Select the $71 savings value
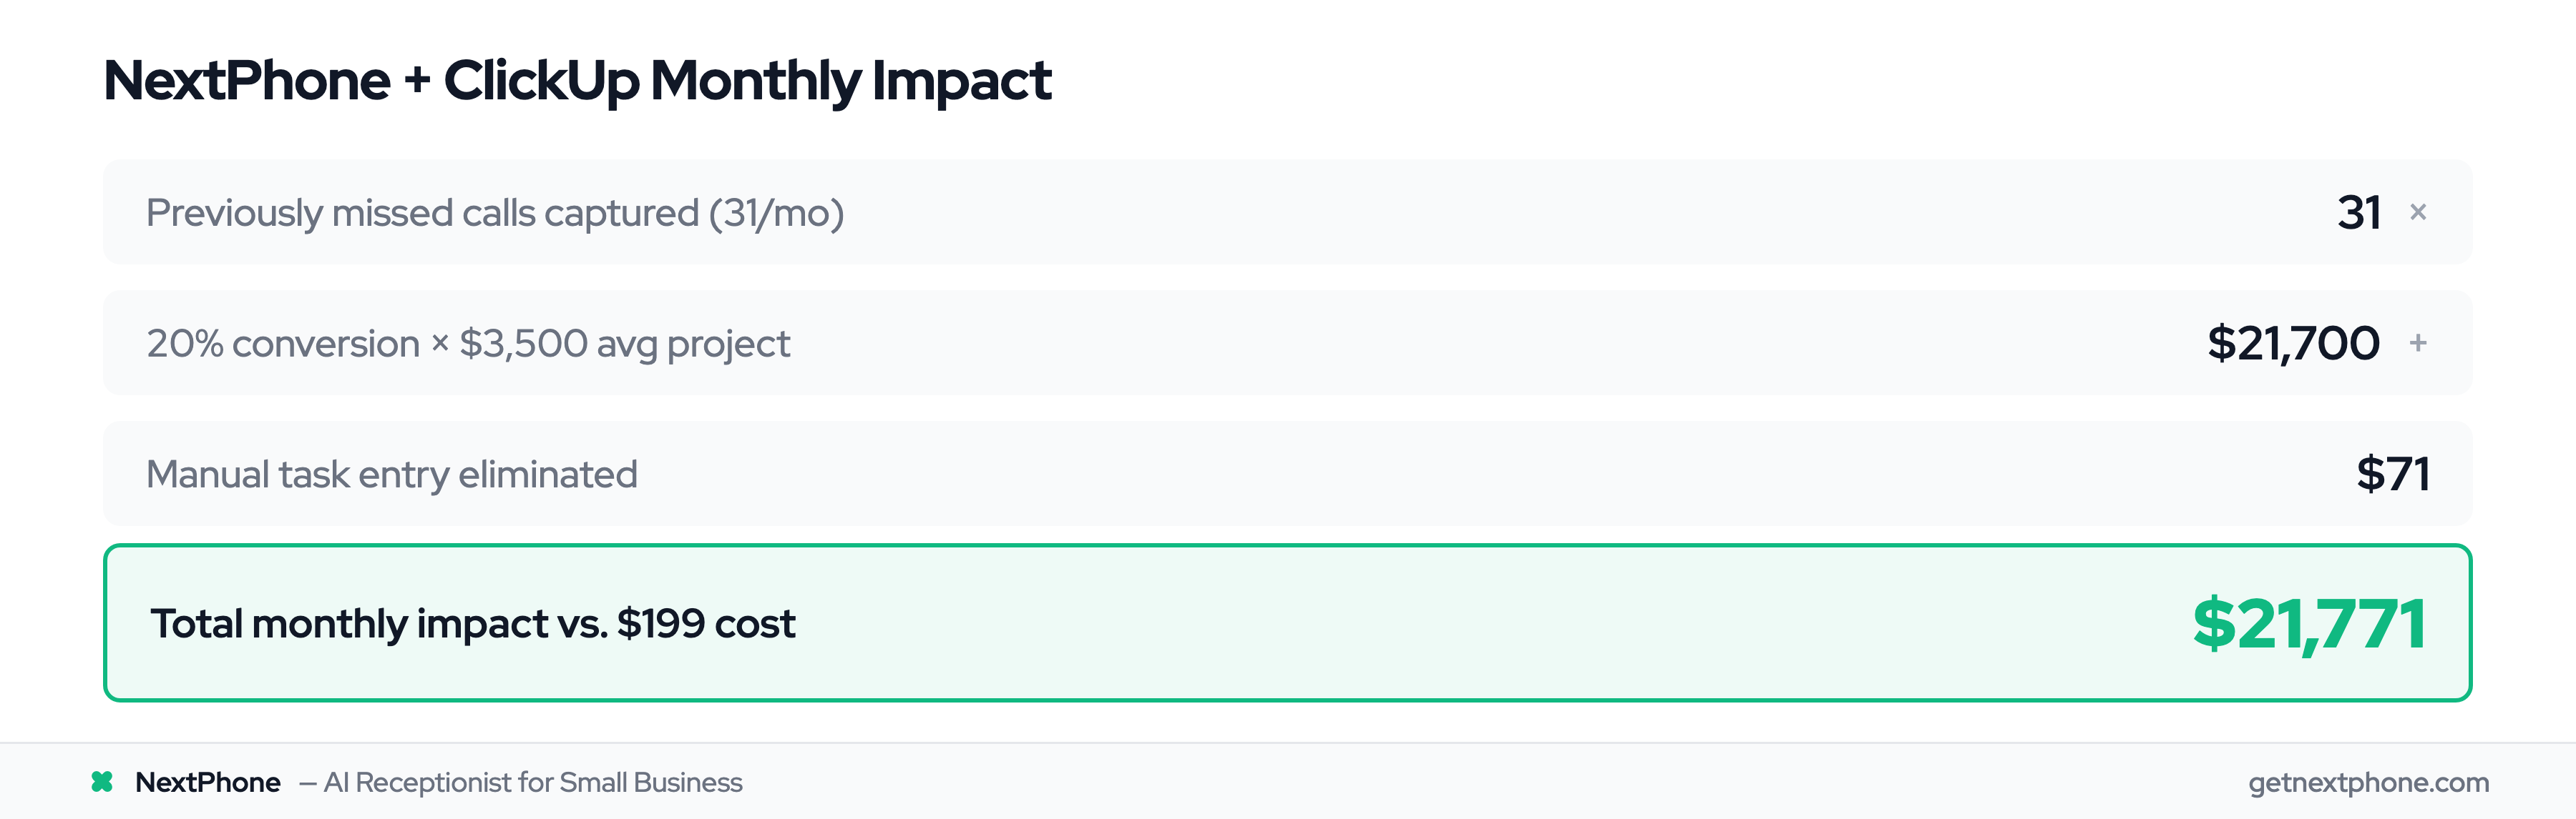The height and width of the screenshot is (819, 2576). click(2392, 475)
